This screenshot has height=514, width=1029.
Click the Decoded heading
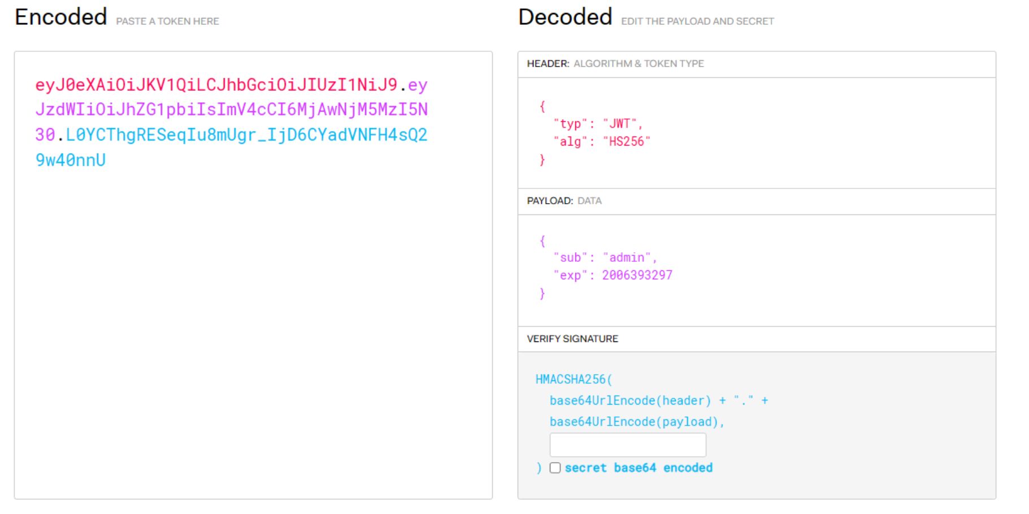click(x=565, y=17)
